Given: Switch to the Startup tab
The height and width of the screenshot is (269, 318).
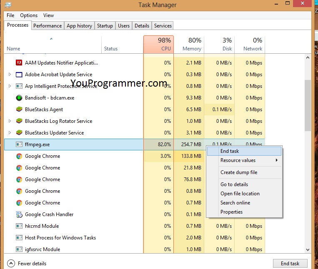Looking at the screenshot, I should pos(105,26).
